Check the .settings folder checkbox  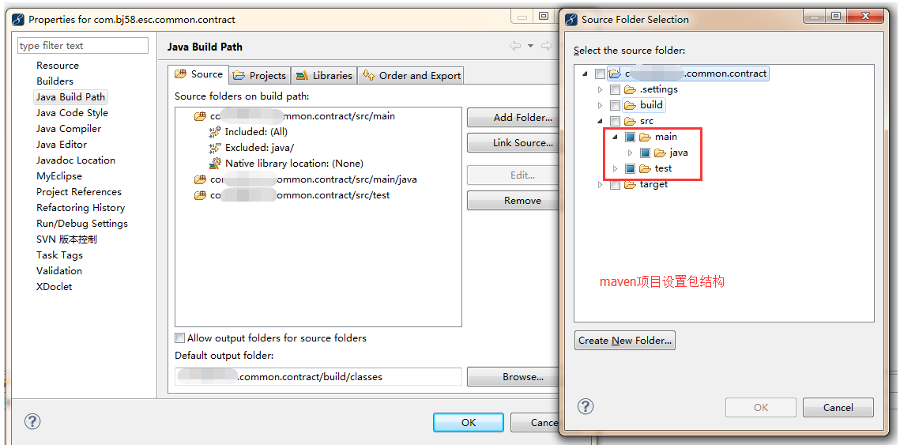(615, 89)
